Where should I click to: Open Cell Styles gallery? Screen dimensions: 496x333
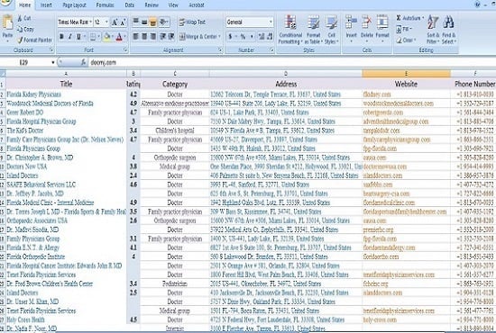pyautogui.click(x=331, y=30)
